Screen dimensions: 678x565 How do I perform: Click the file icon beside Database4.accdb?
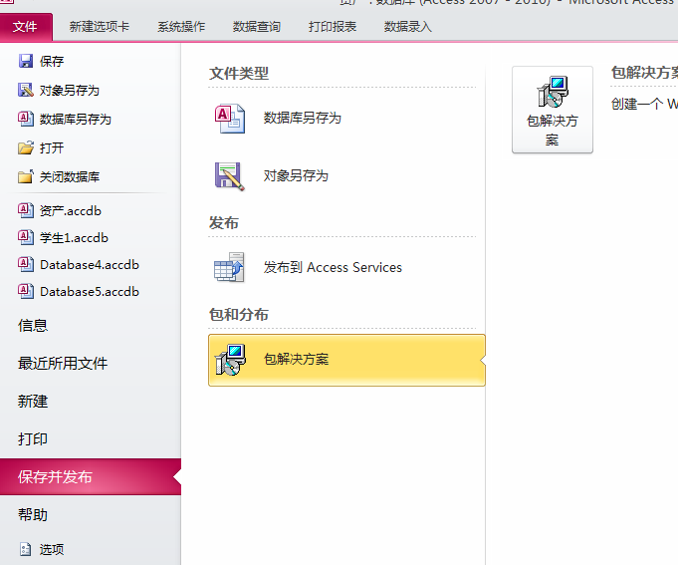(26, 264)
